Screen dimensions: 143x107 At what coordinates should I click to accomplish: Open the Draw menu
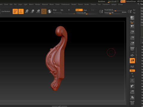[6, 4]
